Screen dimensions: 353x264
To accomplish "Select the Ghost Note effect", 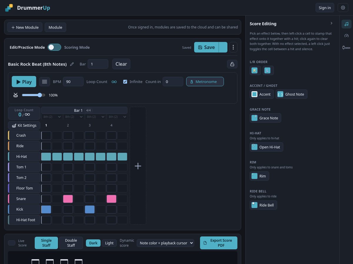I will pyautogui.click(x=292, y=94).
